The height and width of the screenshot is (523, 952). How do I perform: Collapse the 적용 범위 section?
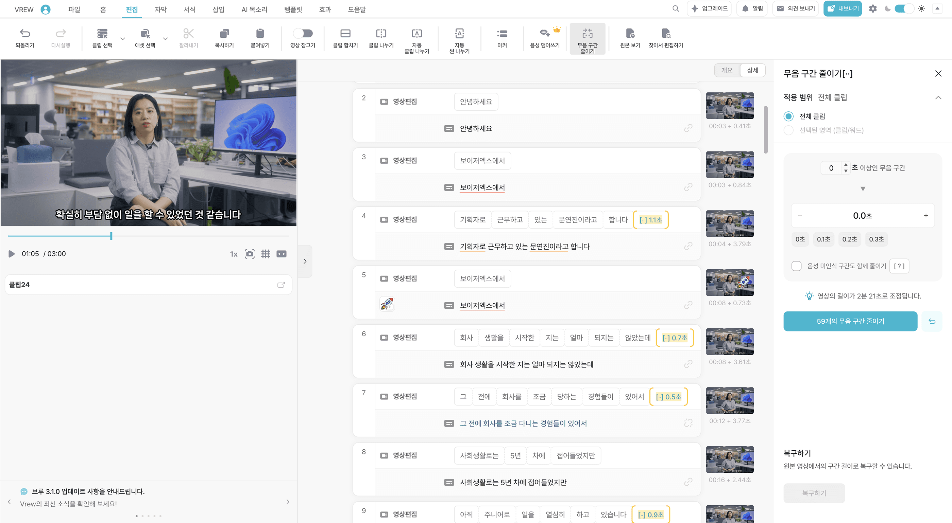[x=938, y=97]
